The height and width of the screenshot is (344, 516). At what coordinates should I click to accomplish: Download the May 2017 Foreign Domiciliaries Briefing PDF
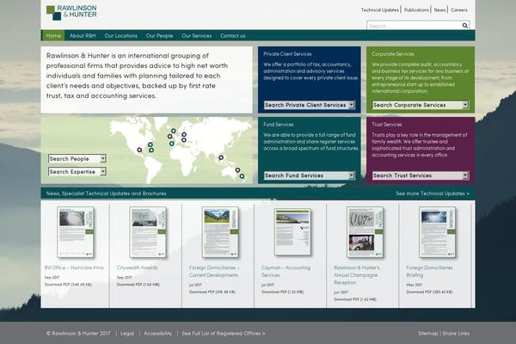[429, 292]
